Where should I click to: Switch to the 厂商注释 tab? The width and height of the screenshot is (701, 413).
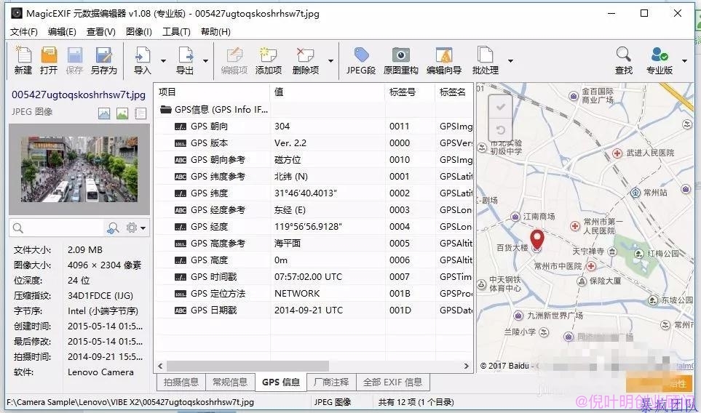pyautogui.click(x=331, y=382)
